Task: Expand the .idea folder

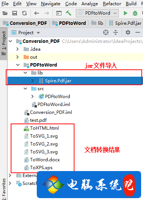Action: (x=18, y=49)
